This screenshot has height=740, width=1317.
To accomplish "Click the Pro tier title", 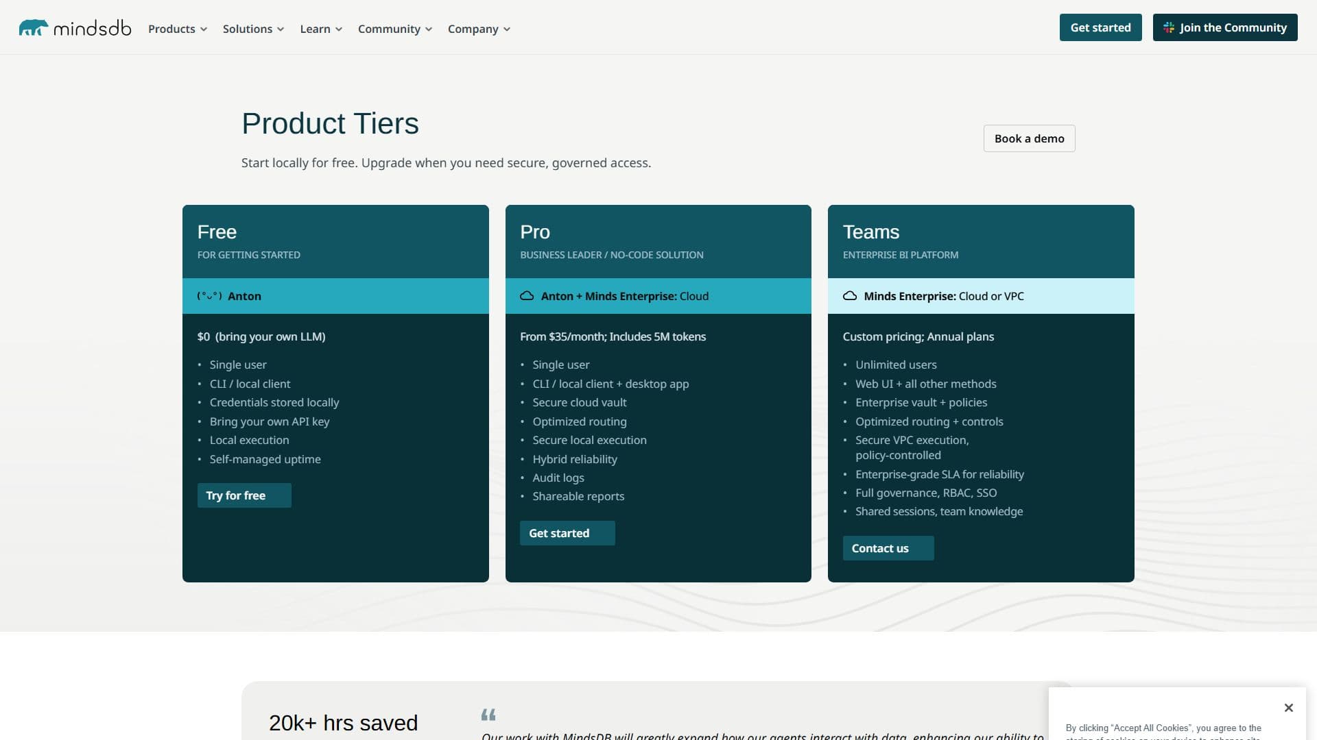I will tap(535, 232).
